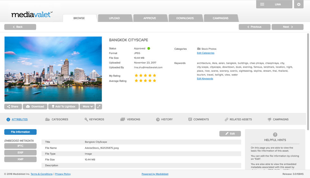Open the Related Assets section
Screen dimensions: 310x178
click(x=238, y=120)
